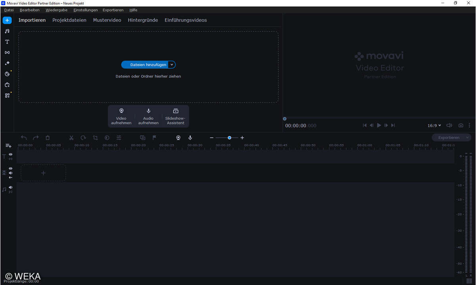Image resolution: width=476 pixels, height=285 pixels.
Task: Click the webcam record icon in timeline toolbar
Action: tap(178, 138)
